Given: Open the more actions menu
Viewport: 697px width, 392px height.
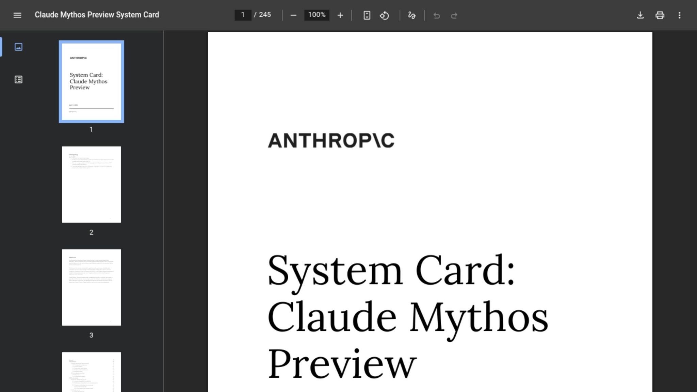Looking at the screenshot, I should tap(680, 15).
